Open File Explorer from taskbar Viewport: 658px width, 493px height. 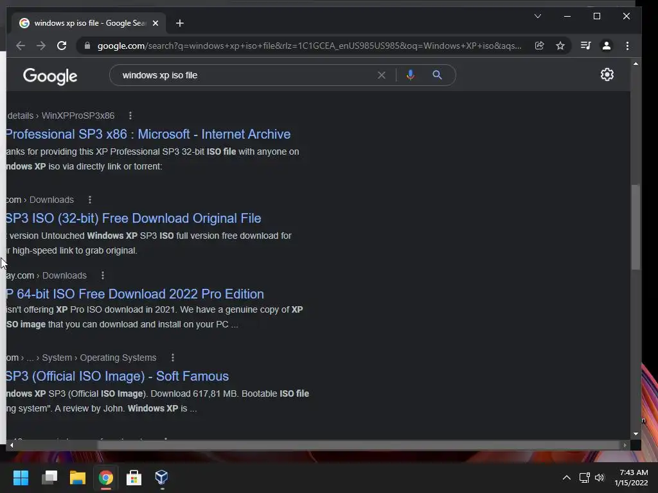pyautogui.click(x=77, y=478)
